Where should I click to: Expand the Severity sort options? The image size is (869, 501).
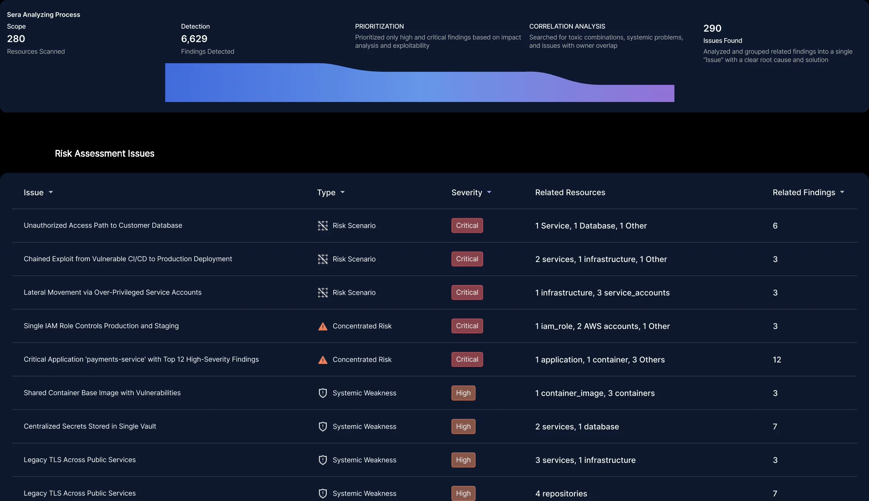(x=489, y=192)
